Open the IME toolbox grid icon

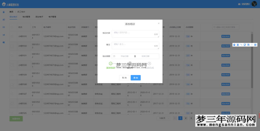click(255, 45)
